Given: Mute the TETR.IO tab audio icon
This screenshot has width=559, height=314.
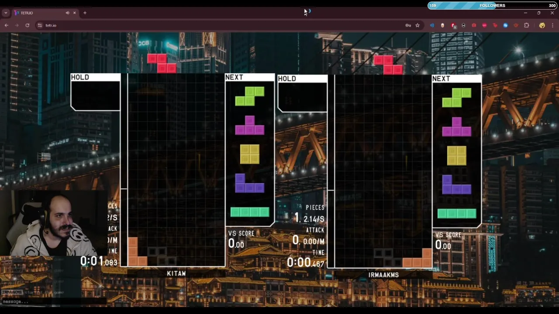Looking at the screenshot, I should point(67,13).
